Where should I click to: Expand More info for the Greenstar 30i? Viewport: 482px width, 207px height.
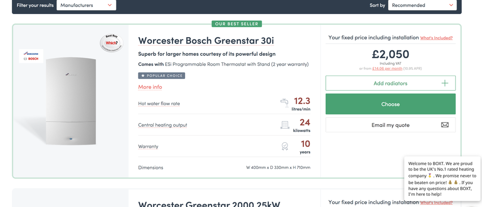coord(150,87)
